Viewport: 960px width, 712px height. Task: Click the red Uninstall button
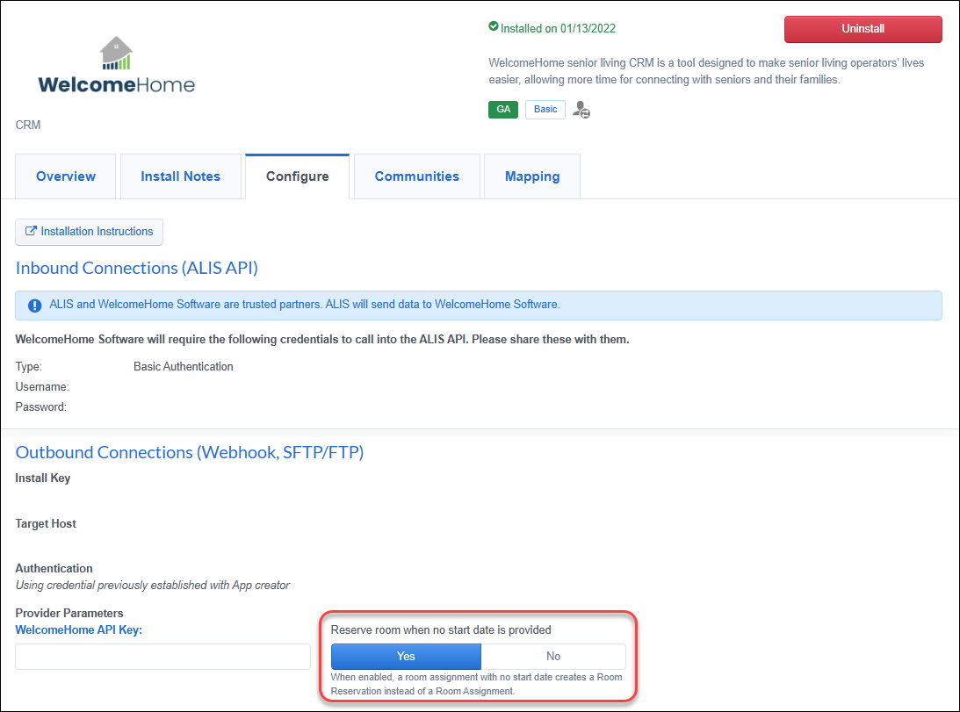pos(863,29)
